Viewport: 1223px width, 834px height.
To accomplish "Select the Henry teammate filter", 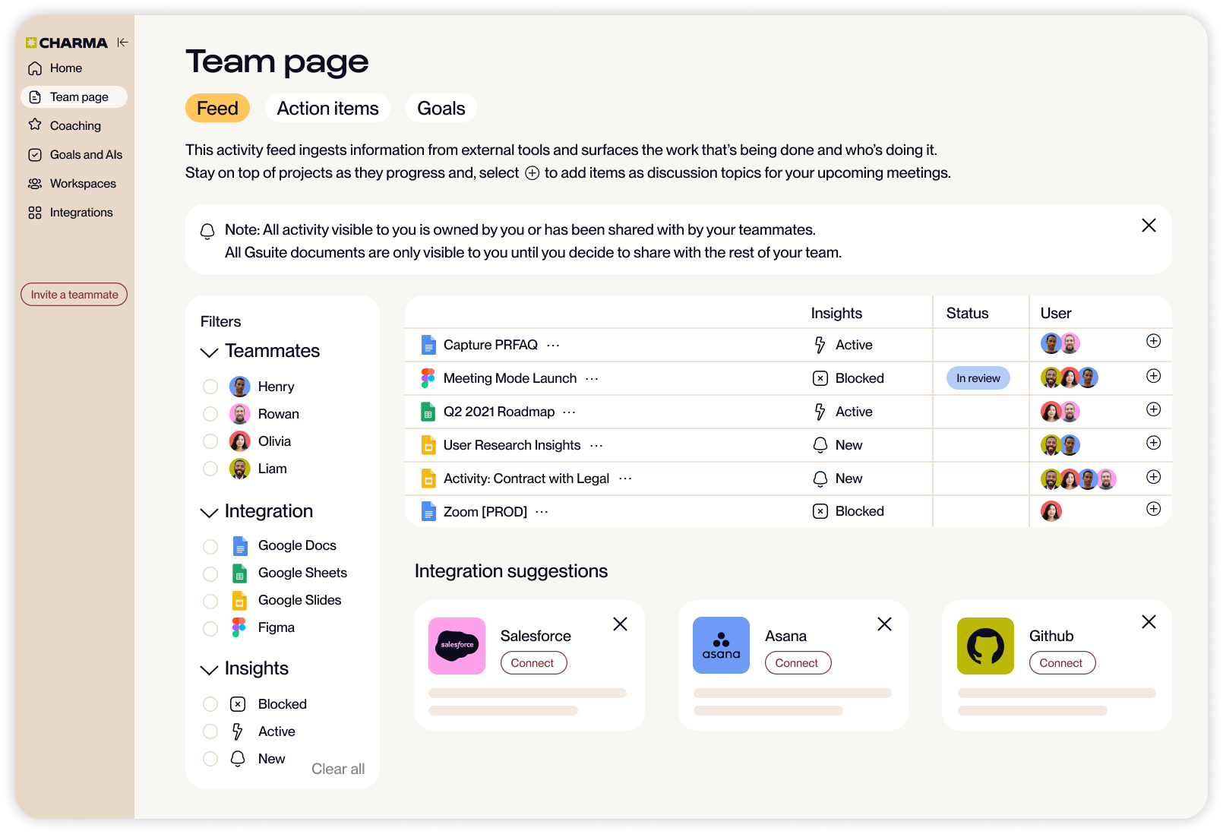I will pyautogui.click(x=210, y=387).
